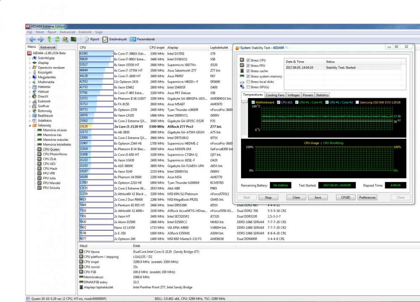The width and height of the screenshot is (420, 302).
Task: Select the Multimédia speaker icon
Action: click(34, 82)
